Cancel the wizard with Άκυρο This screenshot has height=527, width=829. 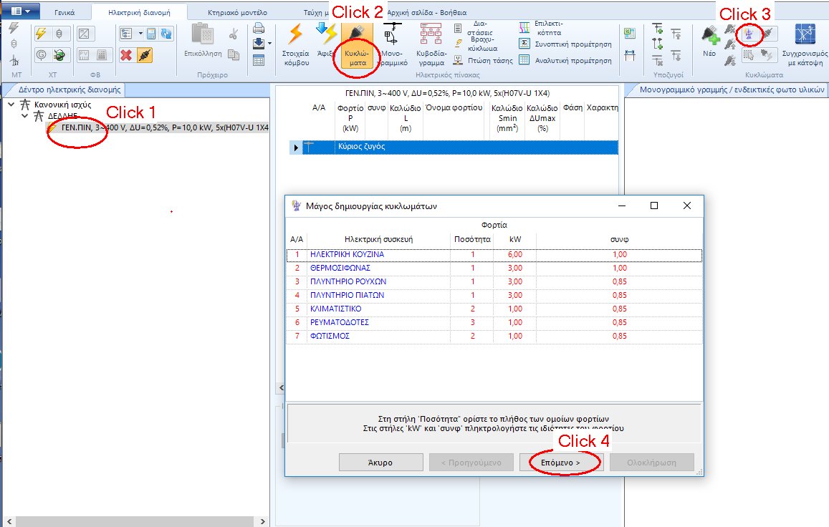(380, 462)
